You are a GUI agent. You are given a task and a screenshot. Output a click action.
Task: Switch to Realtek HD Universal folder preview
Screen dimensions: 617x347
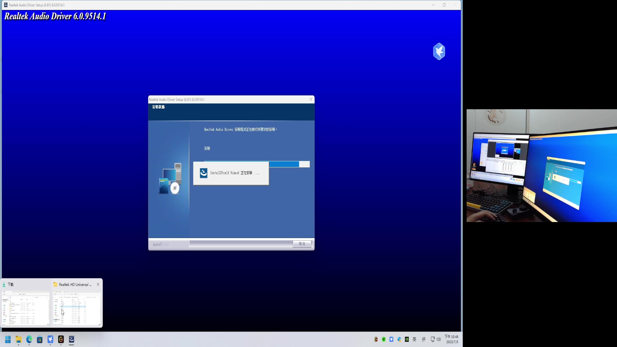click(77, 308)
